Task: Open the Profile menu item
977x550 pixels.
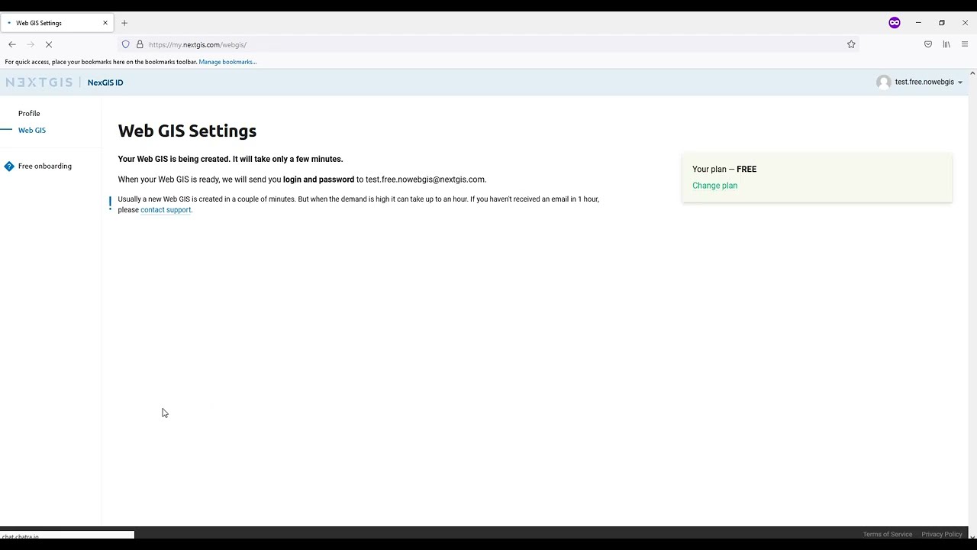Action: 29,113
